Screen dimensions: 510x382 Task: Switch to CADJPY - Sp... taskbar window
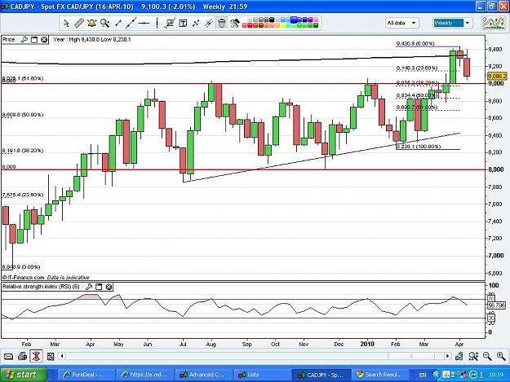[x=322, y=375]
